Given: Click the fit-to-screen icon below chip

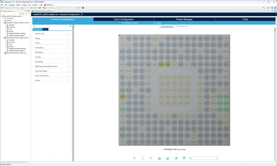Looking at the screenshot, I should click(143, 158).
